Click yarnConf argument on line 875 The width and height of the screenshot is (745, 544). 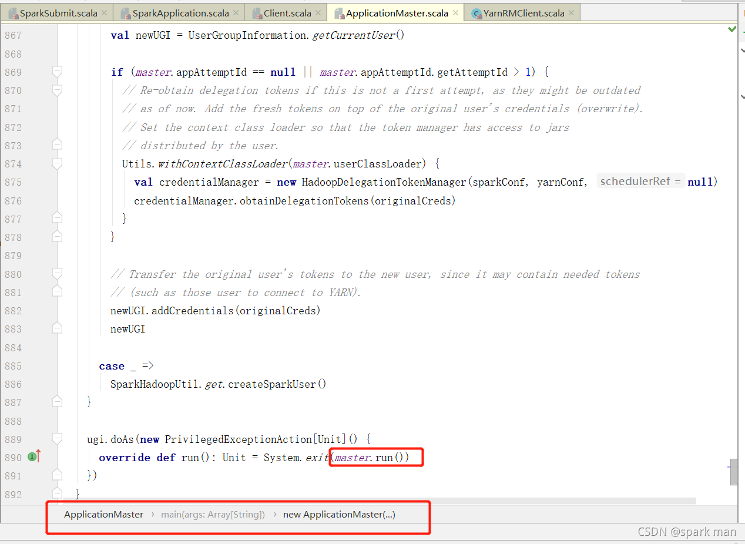(561, 182)
